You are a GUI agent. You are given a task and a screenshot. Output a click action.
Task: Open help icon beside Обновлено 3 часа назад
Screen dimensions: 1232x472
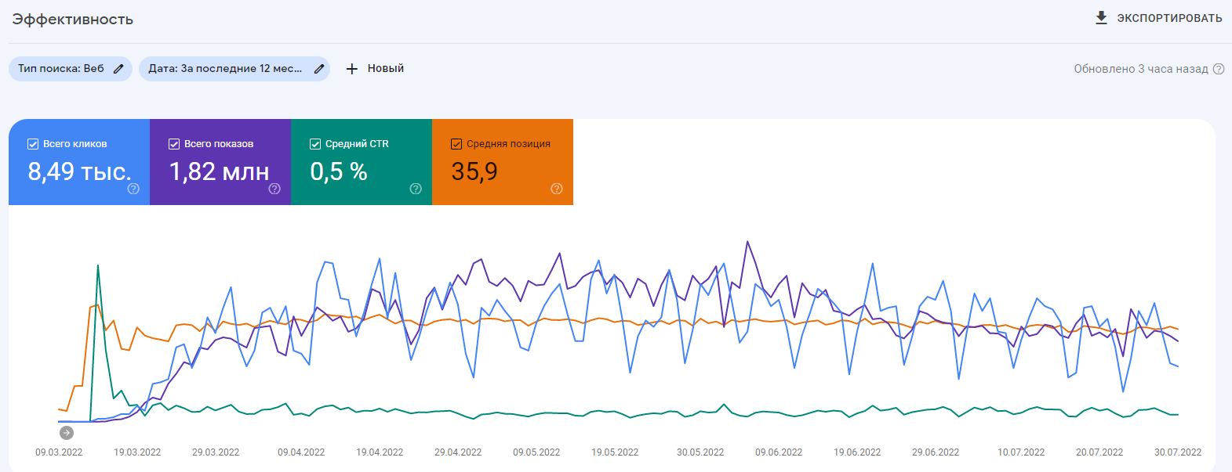click(x=1219, y=69)
